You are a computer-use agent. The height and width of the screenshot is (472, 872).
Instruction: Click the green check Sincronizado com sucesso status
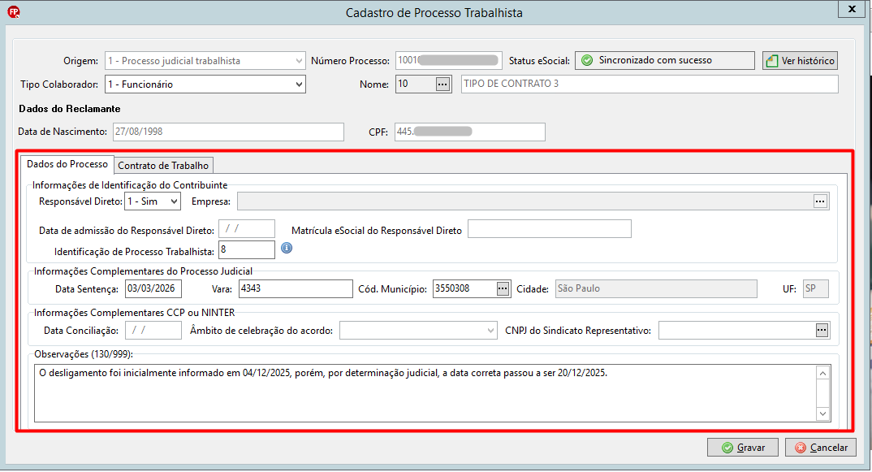(665, 60)
